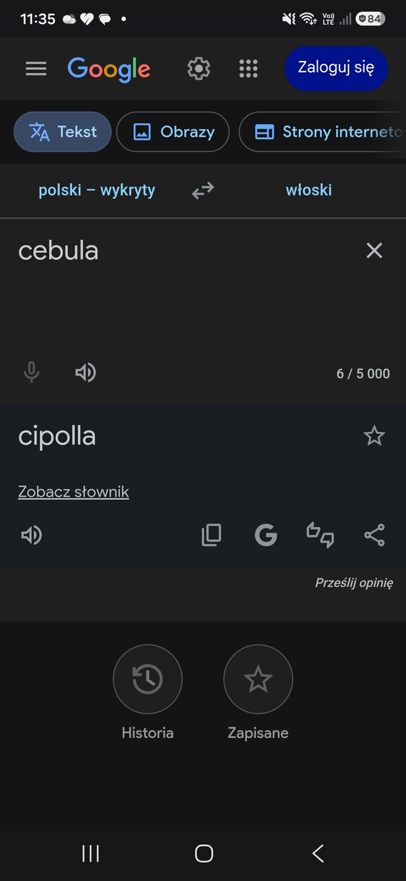Viewport: 406px width, 881px height.
Task: Rate this translation with thumbs icon
Action: coord(320,535)
